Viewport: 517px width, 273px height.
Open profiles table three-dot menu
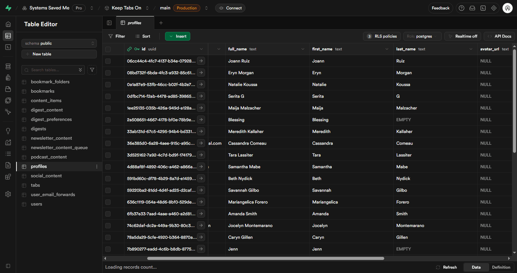(x=97, y=167)
